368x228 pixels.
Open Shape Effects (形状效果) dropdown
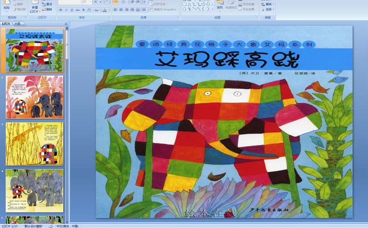[x=248, y=9]
